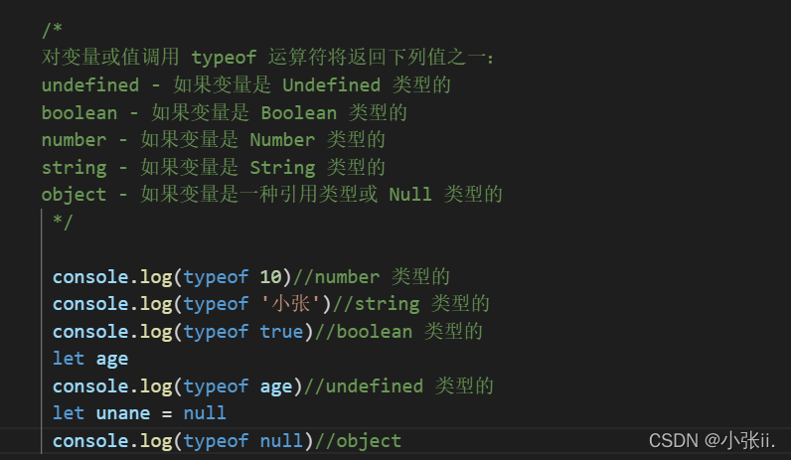
Task: Click the age argument in typeof age
Action: click(x=276, y=386)
